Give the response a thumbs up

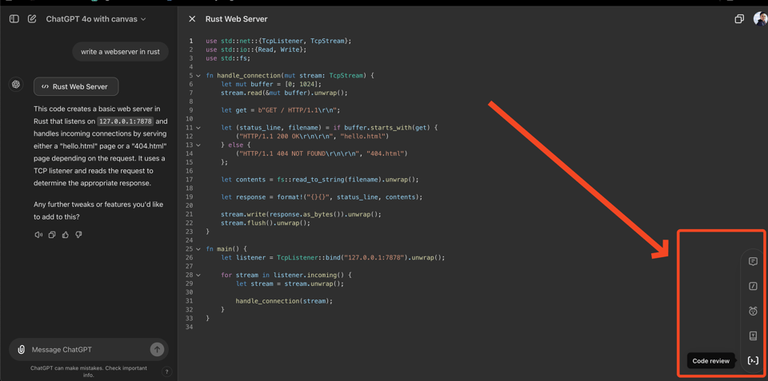pos(66,235)
